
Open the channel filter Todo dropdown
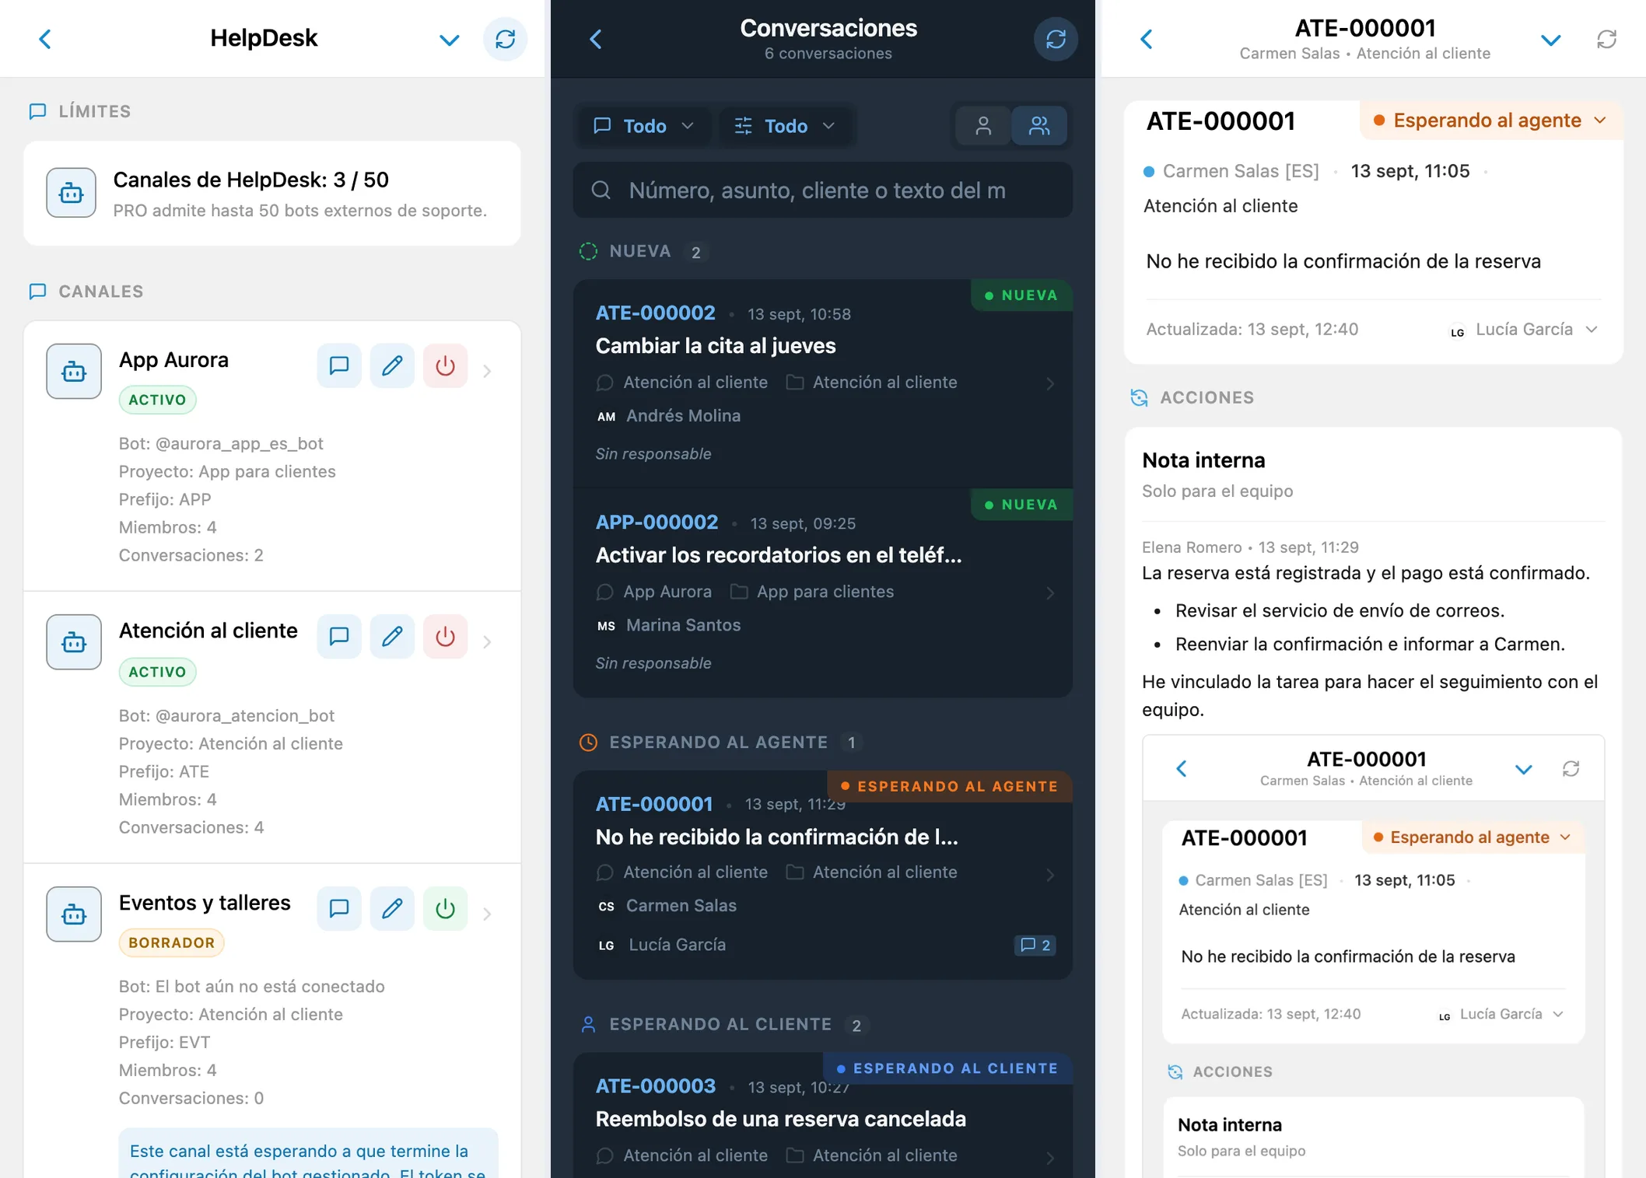tap(643, 126)
